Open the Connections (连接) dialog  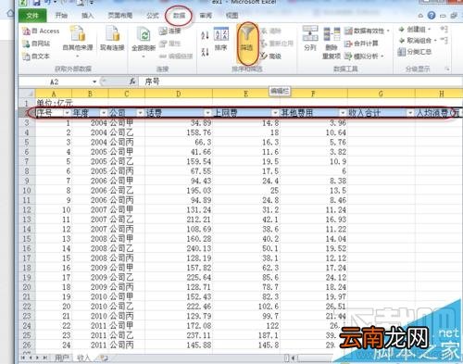[169, 31]
